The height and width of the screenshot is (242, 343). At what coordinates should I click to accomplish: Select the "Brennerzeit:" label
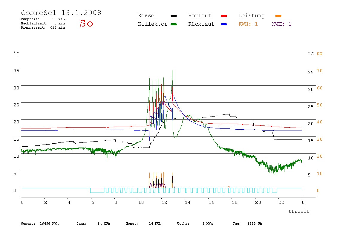[x=33, y=27]
